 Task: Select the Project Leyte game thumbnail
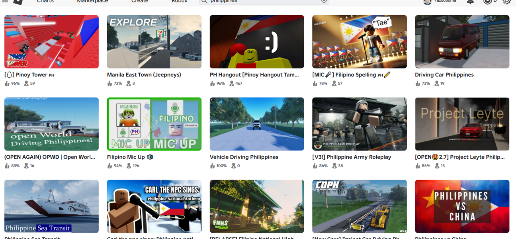point(462,124)
